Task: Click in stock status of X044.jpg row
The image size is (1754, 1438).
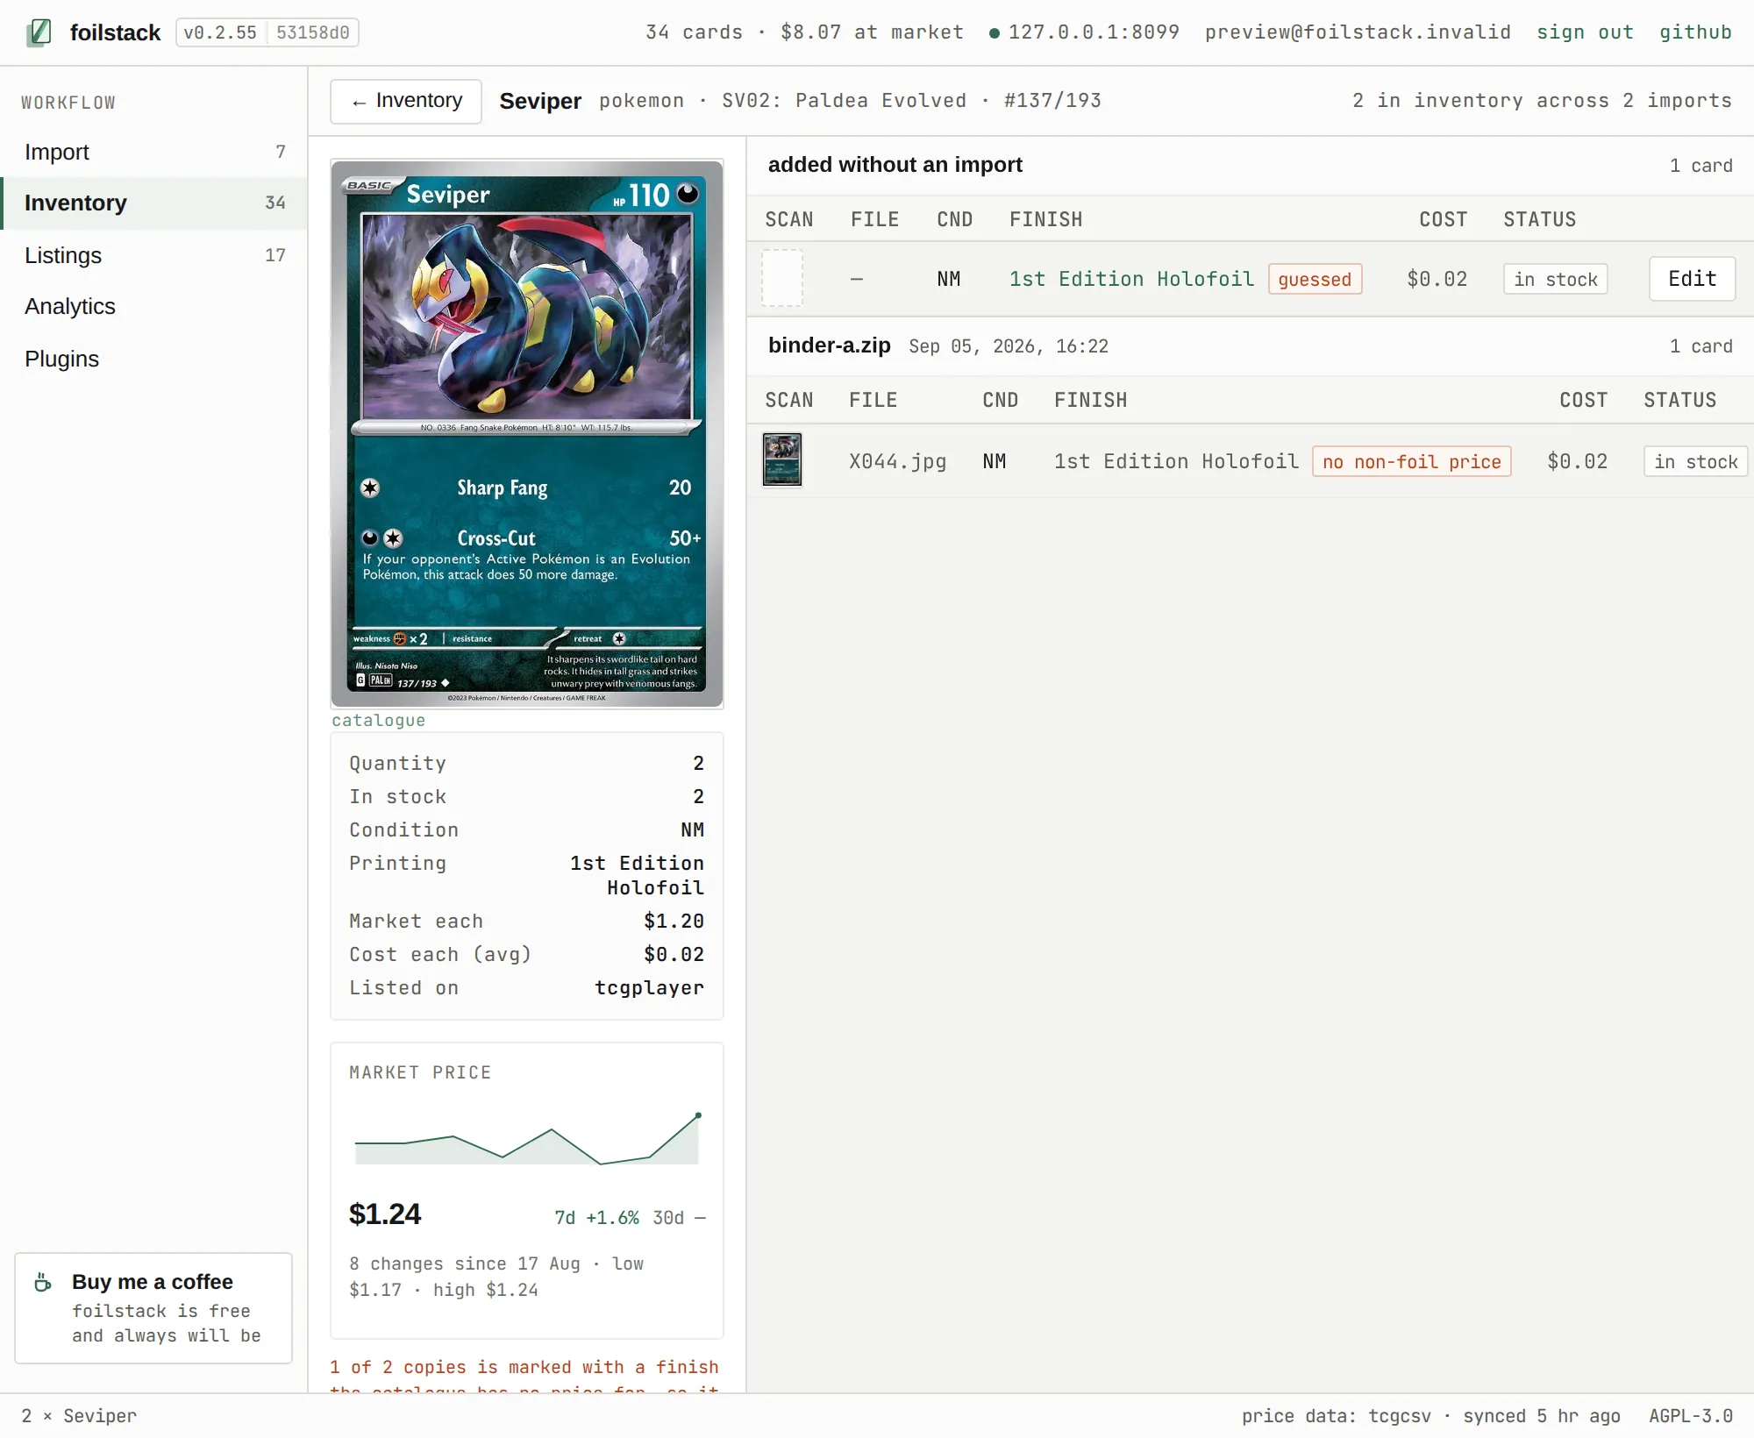Action: (x=1695, y=461)
